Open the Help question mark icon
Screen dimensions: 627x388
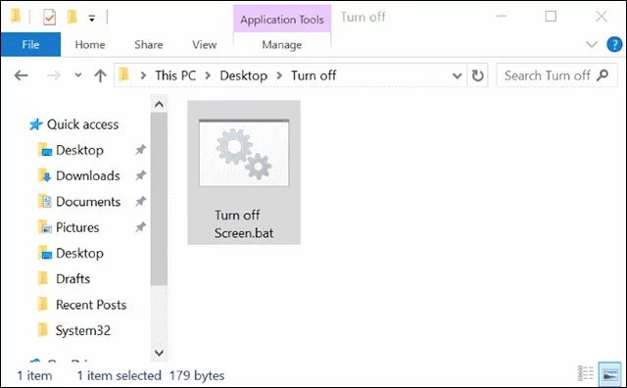(x=614, y=44)
